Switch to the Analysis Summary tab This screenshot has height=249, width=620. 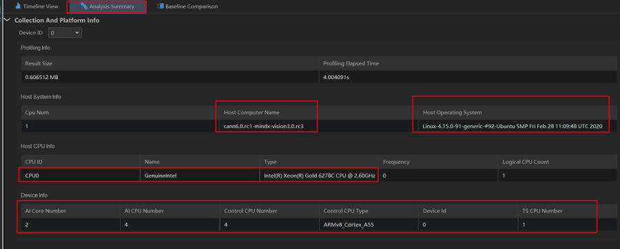(x=107, y=7)
